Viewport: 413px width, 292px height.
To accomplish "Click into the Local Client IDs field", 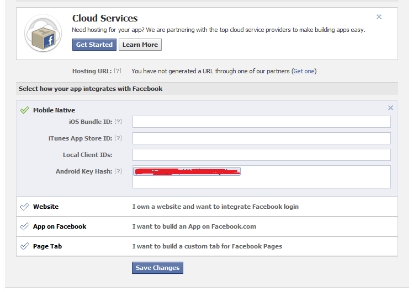I will coord(261,155).
